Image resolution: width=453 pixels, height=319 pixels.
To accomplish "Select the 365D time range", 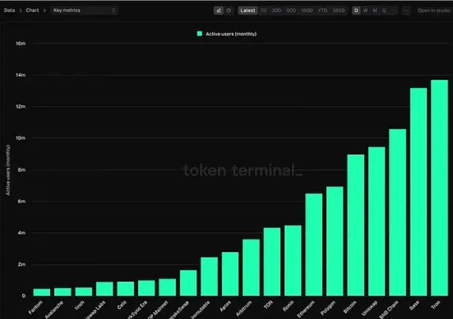I will [x=338, y=11].
